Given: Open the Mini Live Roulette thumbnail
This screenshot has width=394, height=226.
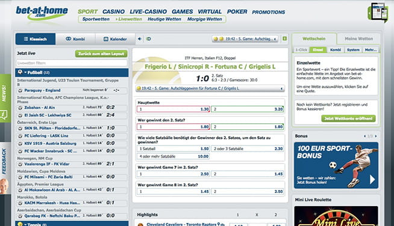Looking at the screenshot, I should [336, 216].
